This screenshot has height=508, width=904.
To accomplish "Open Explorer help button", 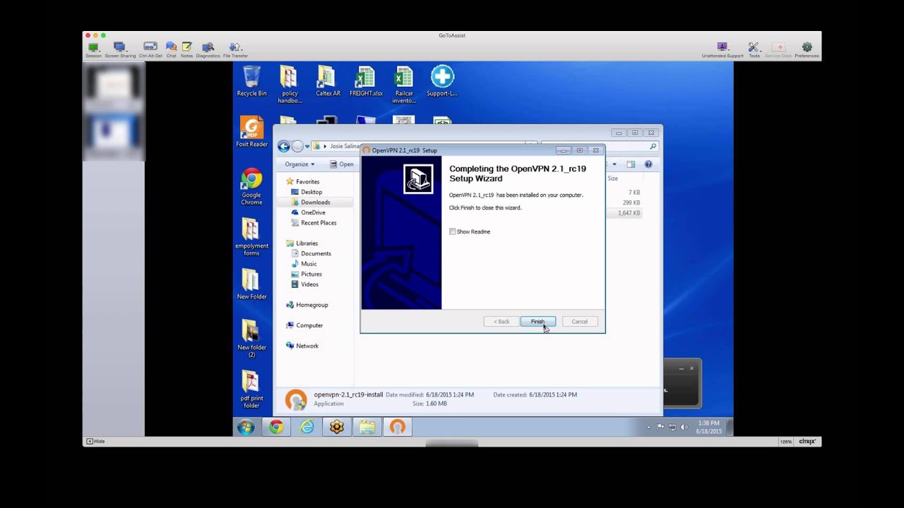I will (648, 164).
